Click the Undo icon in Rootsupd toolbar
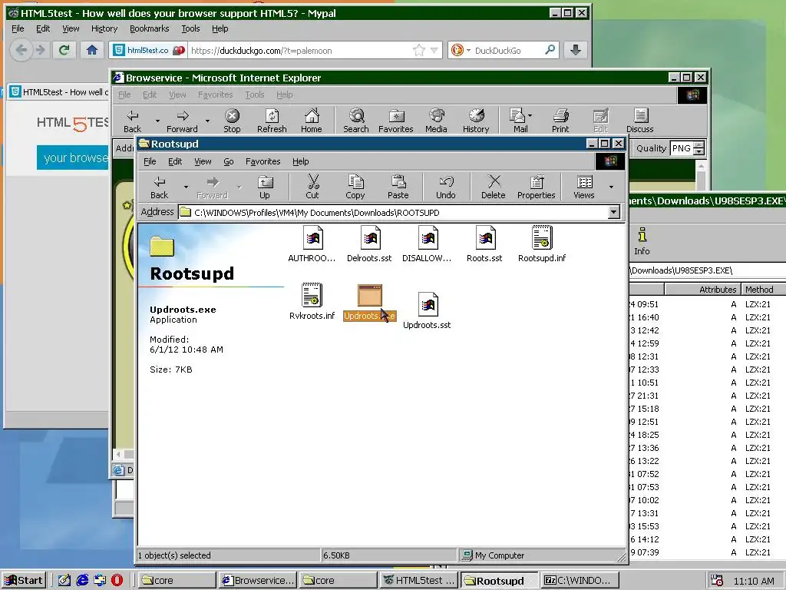The image size is (786, 590). 446,187
